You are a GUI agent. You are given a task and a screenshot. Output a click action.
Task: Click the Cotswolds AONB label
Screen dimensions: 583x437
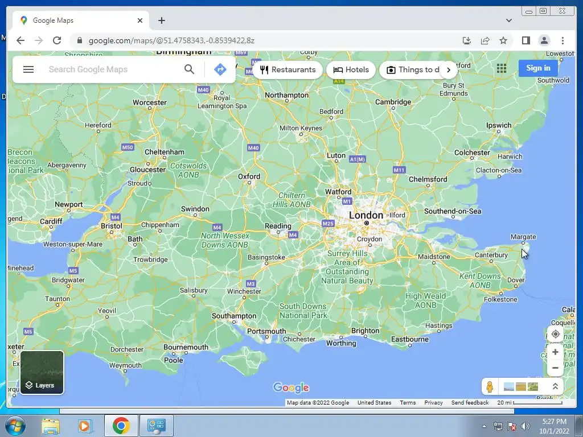[x=188, y=170]
